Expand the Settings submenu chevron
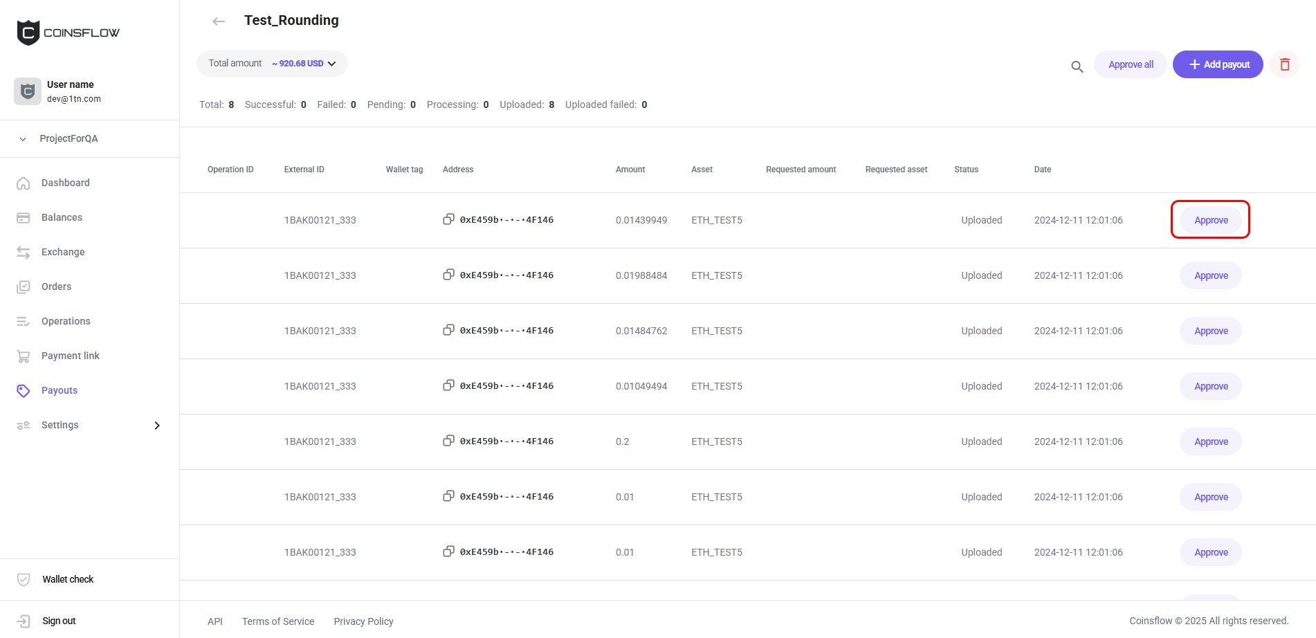 (157, 426)
